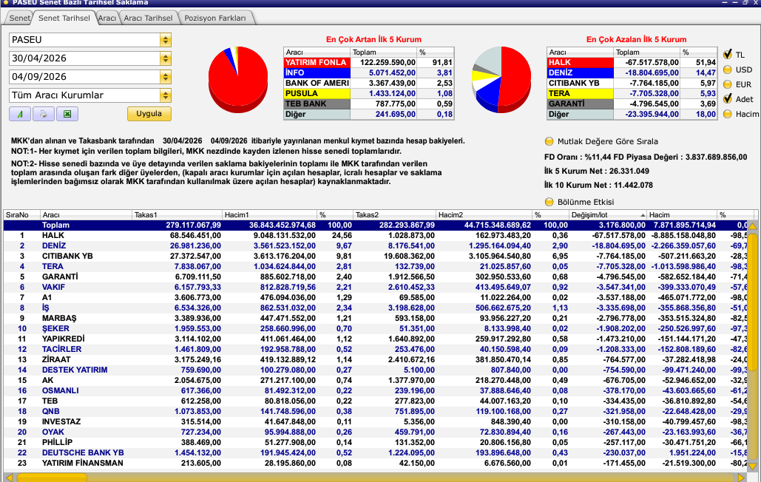The image size is (761, 482).
Task: Click the Diğer row in Azalan table
Action: [632, 115]
